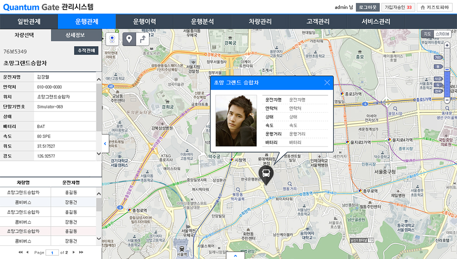Image resolution: width=457 pixels, height=259 pixels.
Task: Click the 명동거리 magnifier icon on map
Action: [289, 184]
